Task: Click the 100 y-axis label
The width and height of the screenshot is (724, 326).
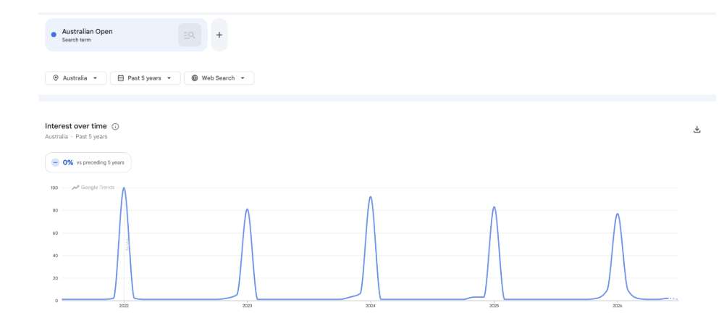Action: point(54,188)
